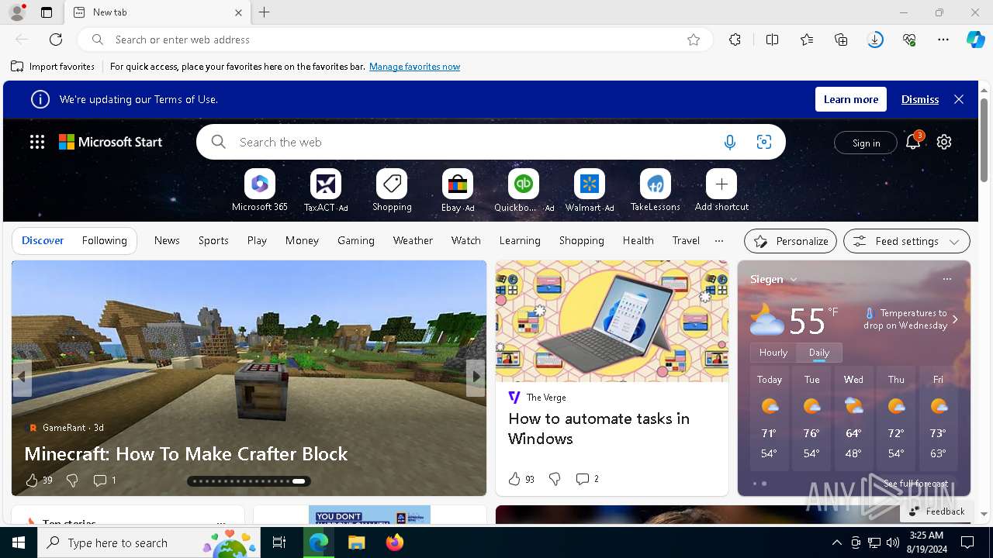
Task: Open Edge Collections icon
Action: (x=841, y=40)
